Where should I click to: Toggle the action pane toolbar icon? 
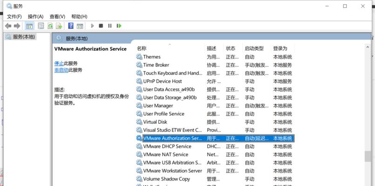(80, 26)
